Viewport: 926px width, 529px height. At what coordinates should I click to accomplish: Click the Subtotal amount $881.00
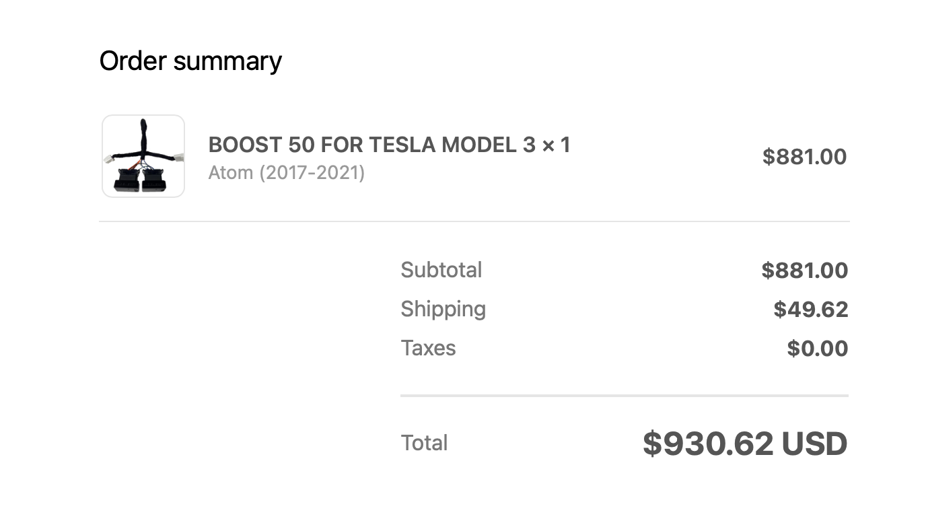point(804,271)
